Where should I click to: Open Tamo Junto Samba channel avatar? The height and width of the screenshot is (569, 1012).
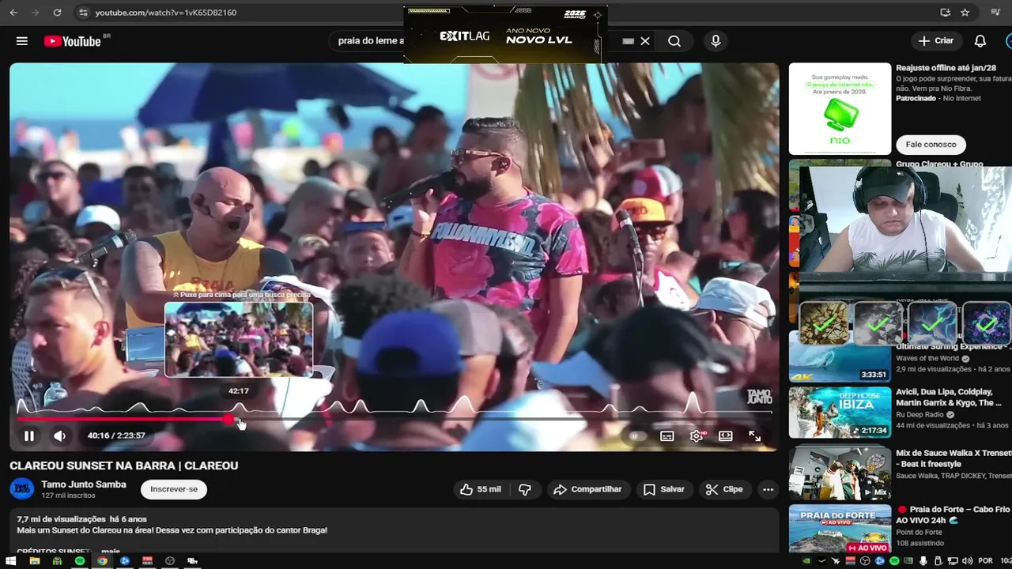tap(22, 489)
